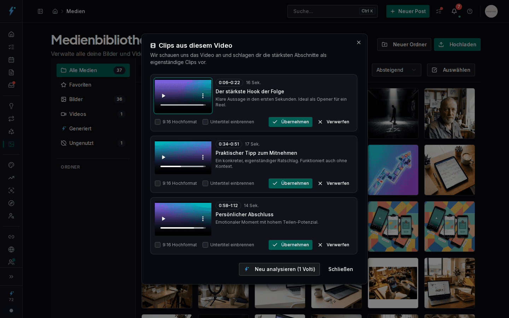Open the document icon in left sidebar
509x318 pixels.
click(11, 72)
